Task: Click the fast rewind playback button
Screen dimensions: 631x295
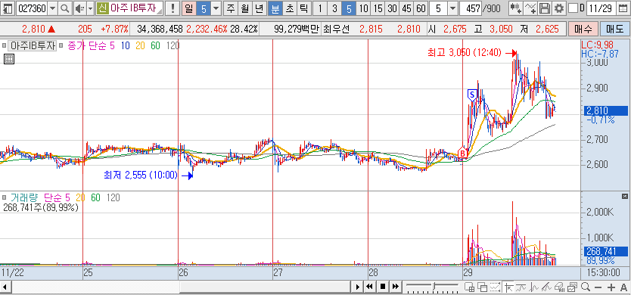Action: click(x=369, y=287)
